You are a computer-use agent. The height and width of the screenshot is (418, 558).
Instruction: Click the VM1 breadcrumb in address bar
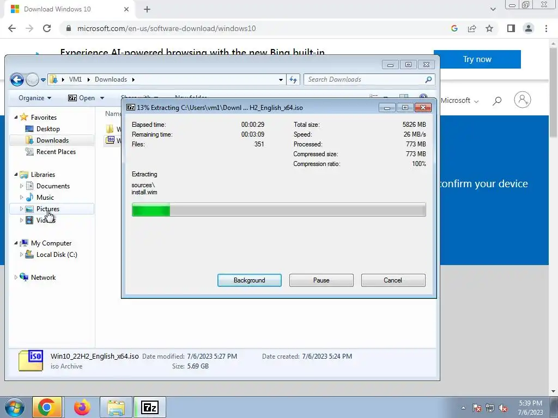click(75, 79)
